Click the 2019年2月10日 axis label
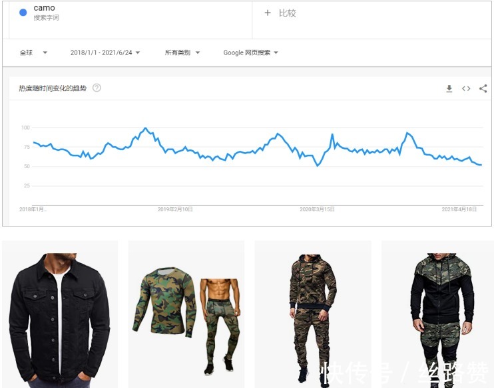494x388 pixels. tap(175, 209)
